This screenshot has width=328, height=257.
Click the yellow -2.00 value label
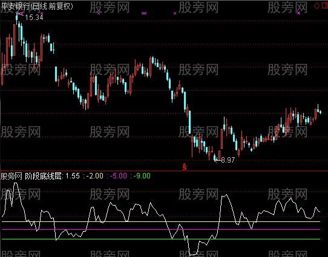[x=95, y=176]
